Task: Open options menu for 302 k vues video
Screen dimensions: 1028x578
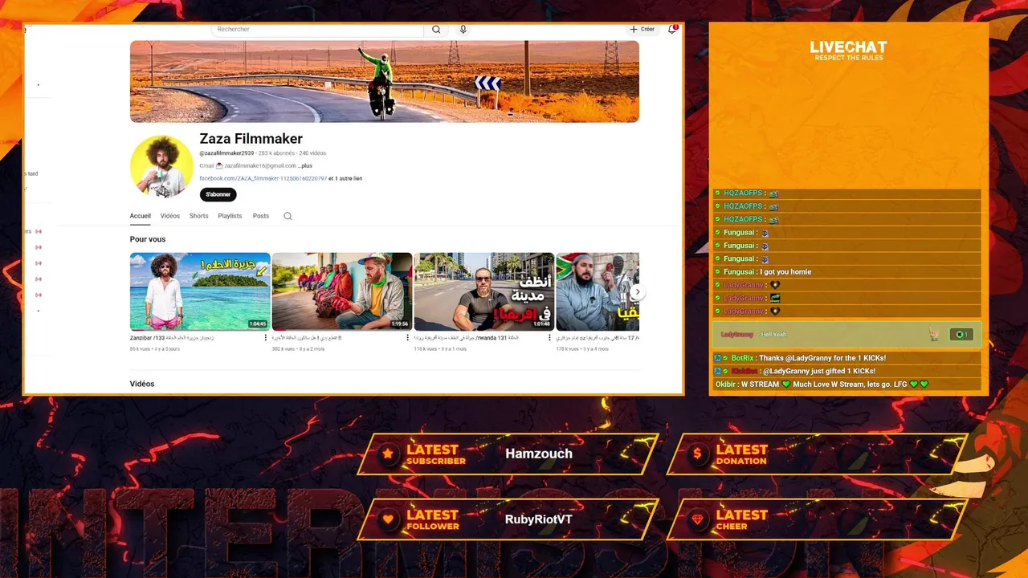Action: pyautogui.click(x=408, y=338)
